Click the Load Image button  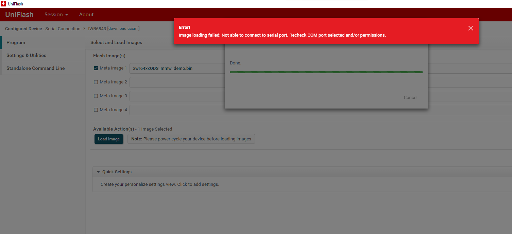tap(109, 139)
